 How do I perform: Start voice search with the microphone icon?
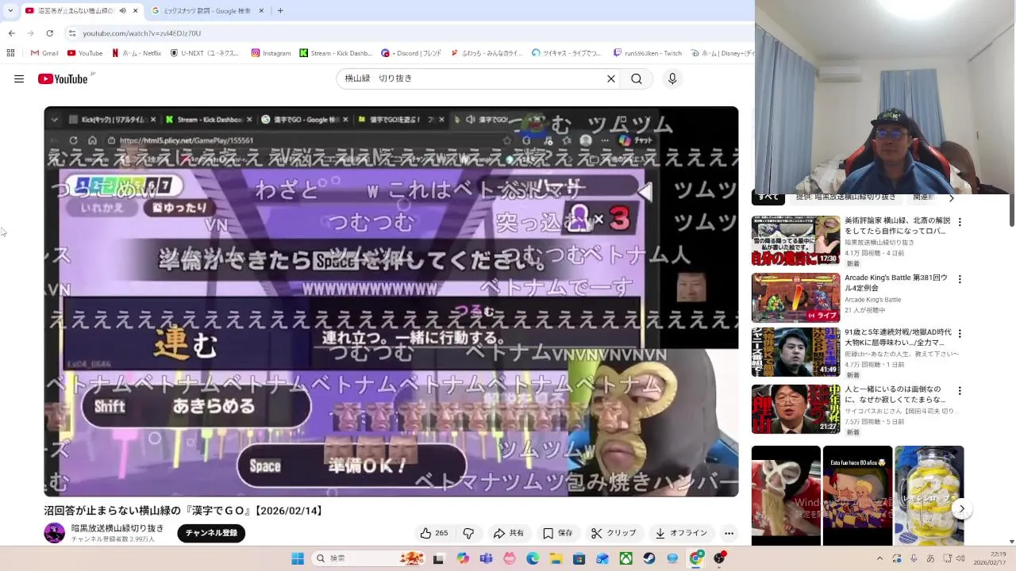click(672, 79)
